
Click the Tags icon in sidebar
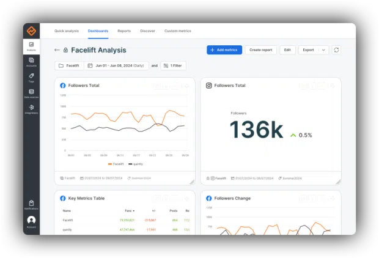click(x=31, y=77)
